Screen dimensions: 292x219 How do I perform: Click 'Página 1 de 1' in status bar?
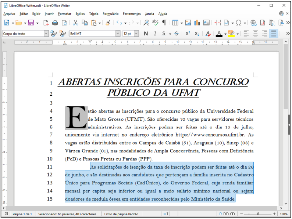[x=22, y=214]
